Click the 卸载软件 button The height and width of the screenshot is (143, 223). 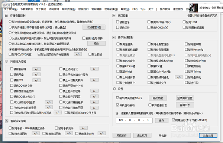click(x=122, y=135)
